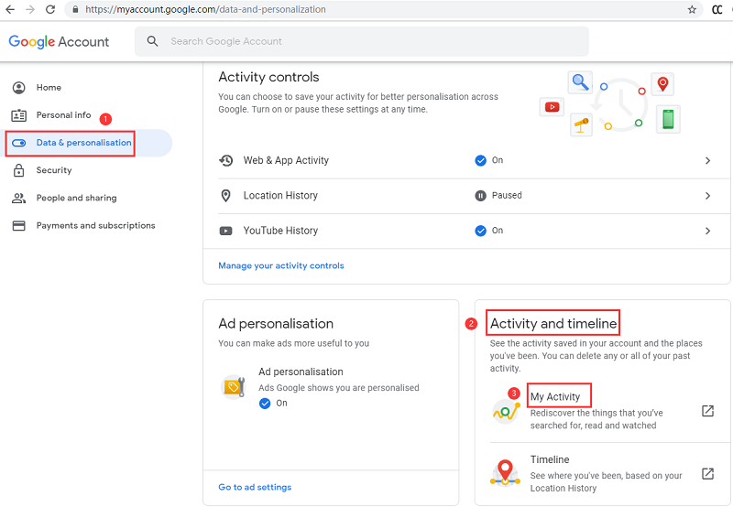Click the Paused status text
733x507 pixels.
pyautogui.click(x=507, y=196)
